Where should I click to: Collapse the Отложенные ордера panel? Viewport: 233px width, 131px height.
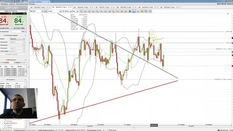point(25,35)
